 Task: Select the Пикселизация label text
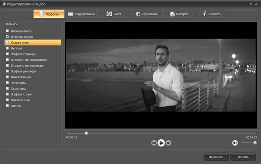(21, 77)
